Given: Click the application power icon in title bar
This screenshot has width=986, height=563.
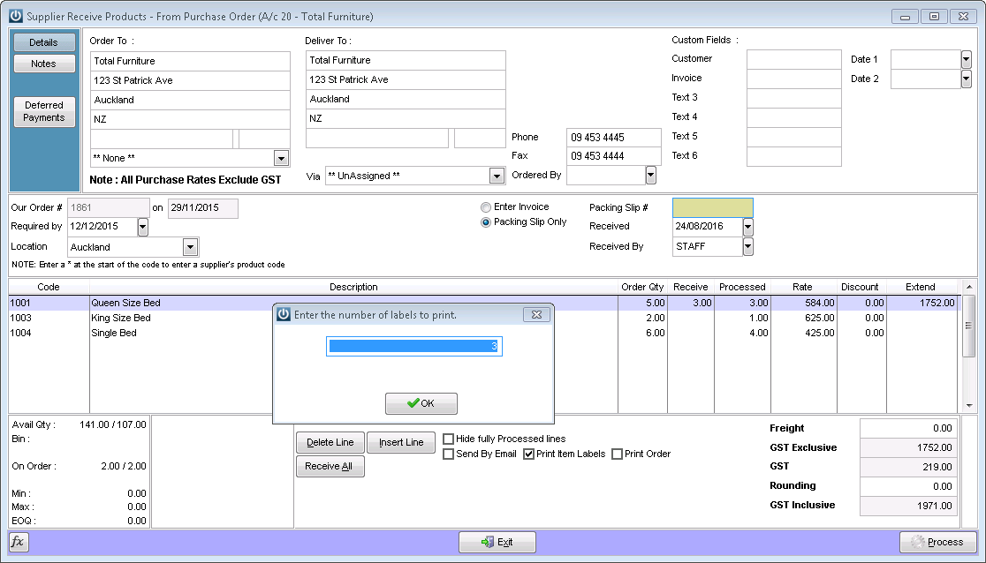Looking at the screenshot, I should 16,16.
